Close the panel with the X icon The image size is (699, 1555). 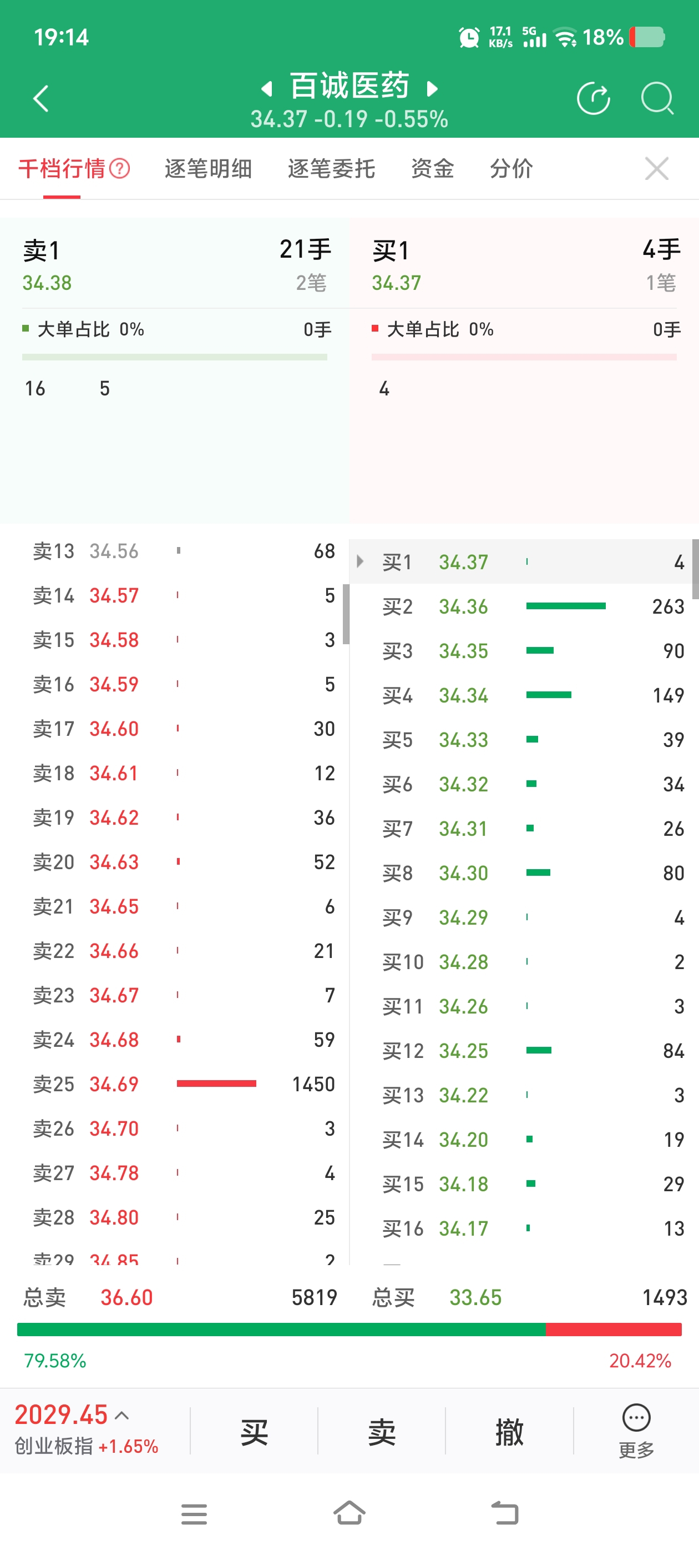(656, 168)
